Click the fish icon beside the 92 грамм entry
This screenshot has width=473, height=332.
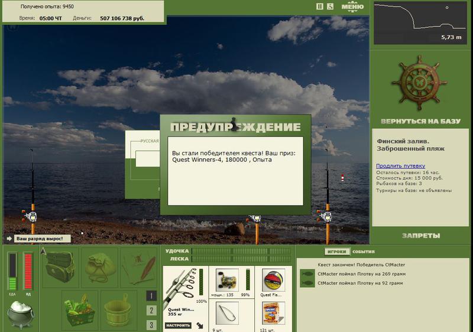[x=307, y=283]
